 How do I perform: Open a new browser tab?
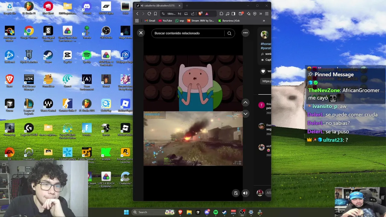point(187,5)
